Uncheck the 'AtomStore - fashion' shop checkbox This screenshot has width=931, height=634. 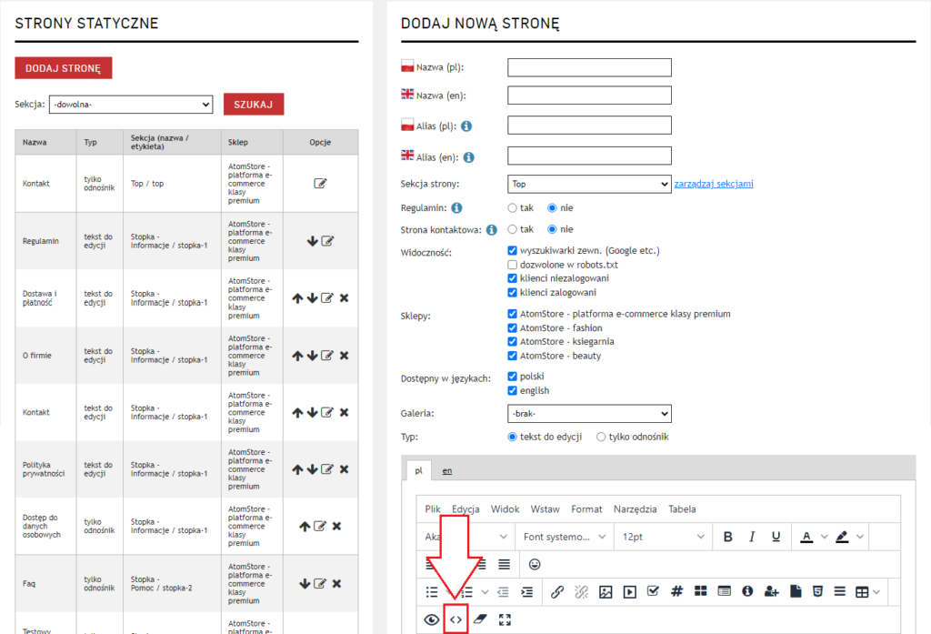(x=513, y=327)
